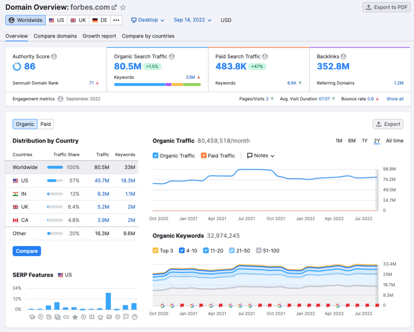Select the Paid tab in the traffic panel

(45, 124)
